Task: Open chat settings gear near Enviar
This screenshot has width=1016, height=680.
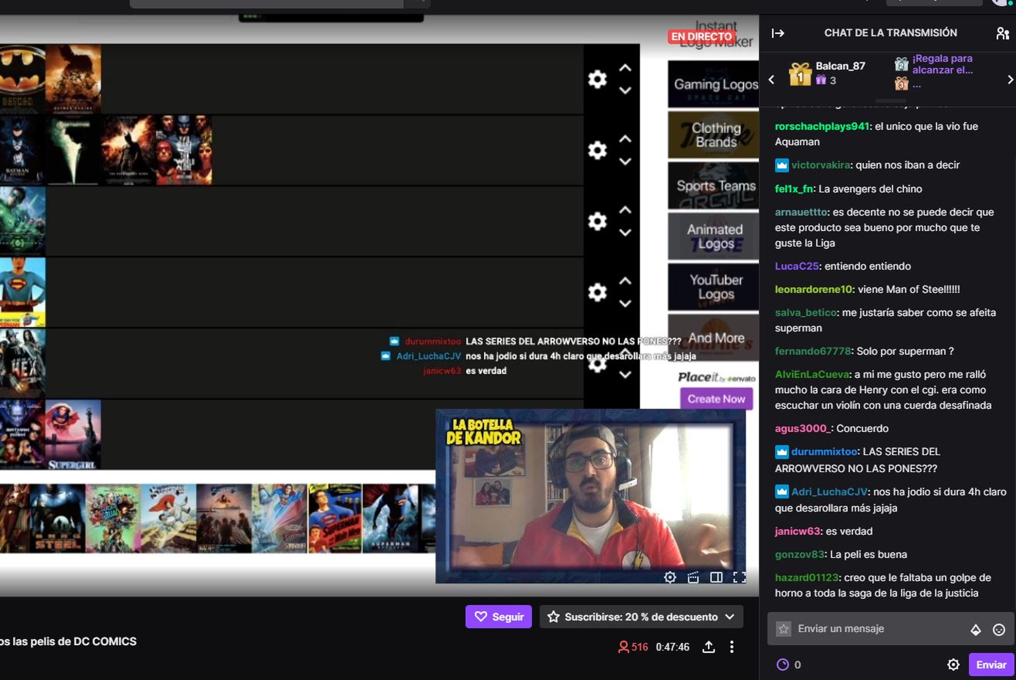Action: click(953, 664)
